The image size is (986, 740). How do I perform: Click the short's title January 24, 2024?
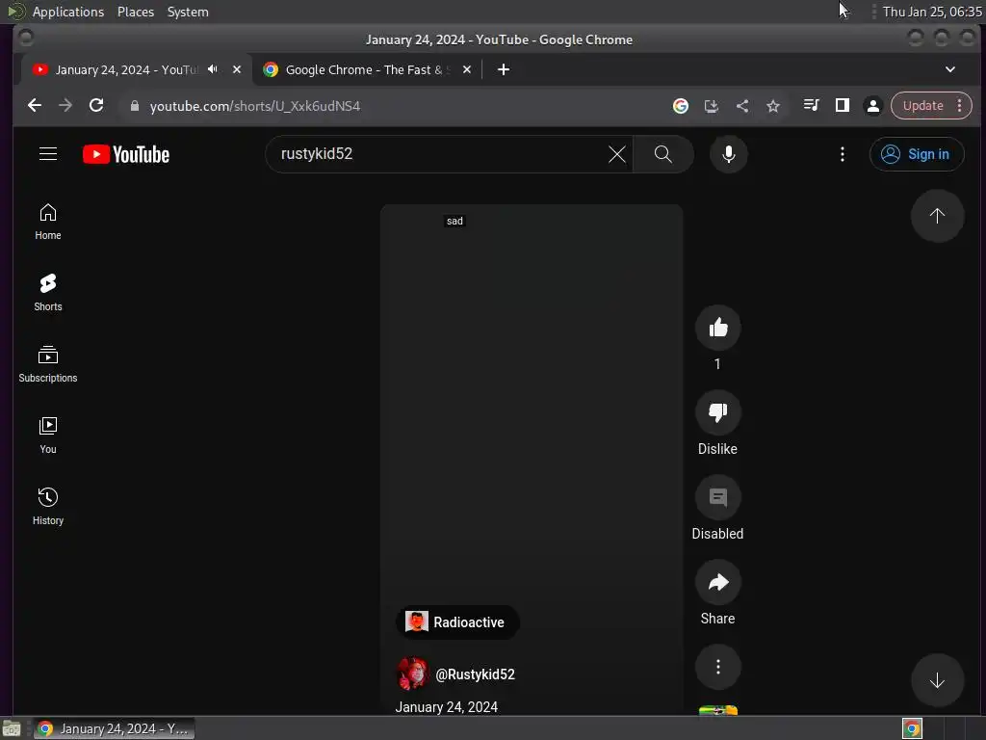(447, 707)
